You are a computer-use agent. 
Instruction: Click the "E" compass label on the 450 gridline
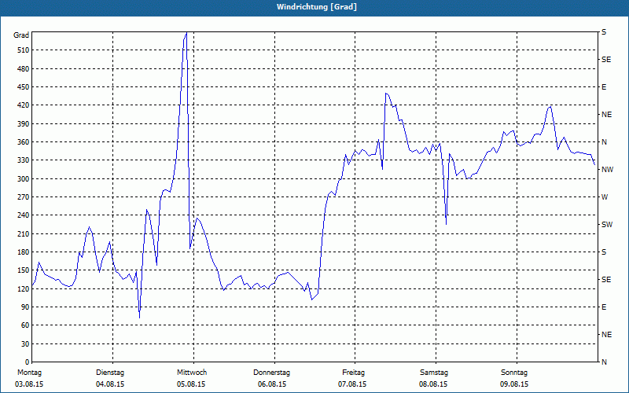coord(604,87)
